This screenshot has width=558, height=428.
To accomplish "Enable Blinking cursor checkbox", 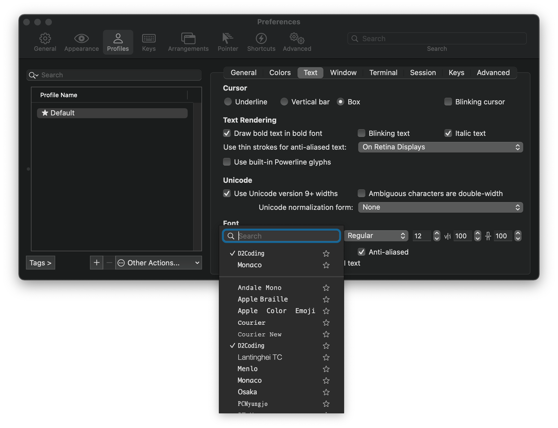I will pos(448,102).
